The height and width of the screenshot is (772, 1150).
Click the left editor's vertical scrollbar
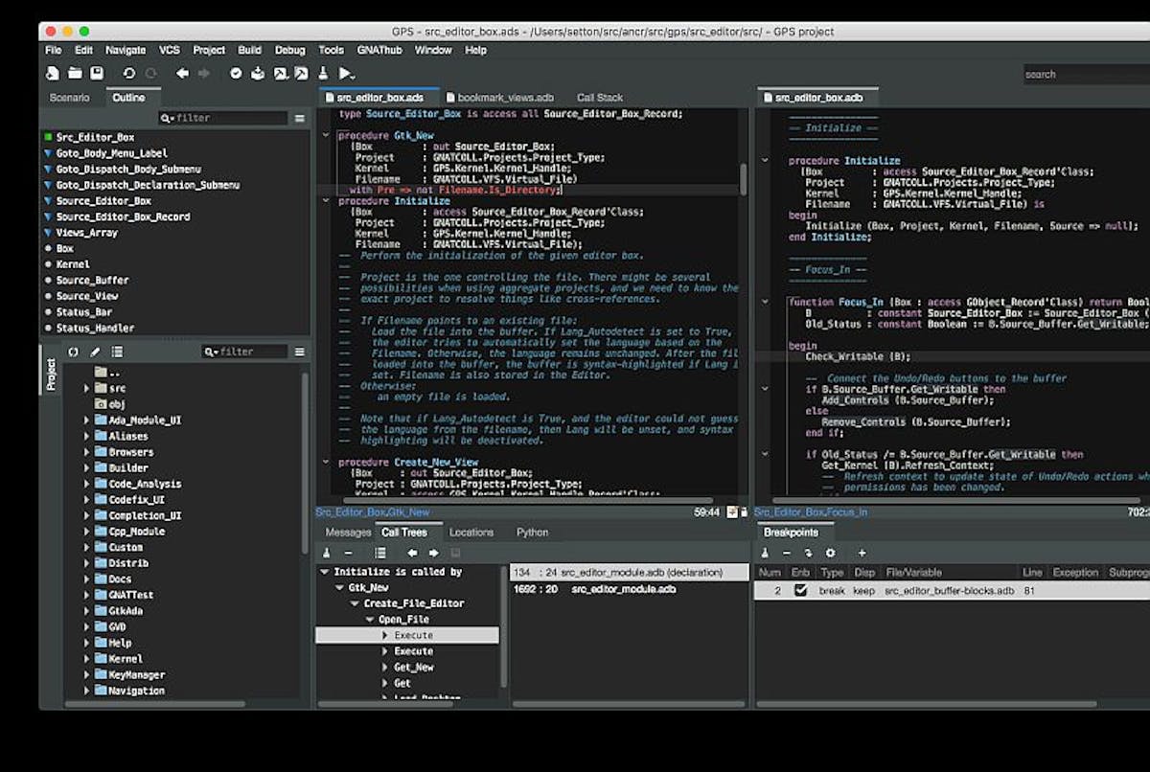744,178
